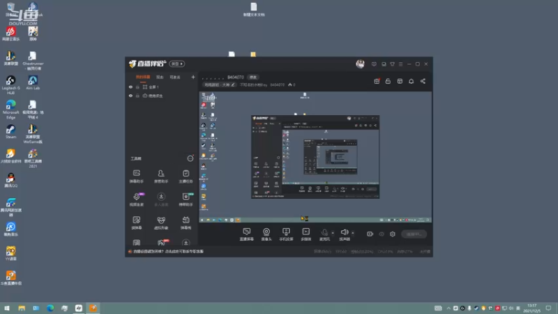The width and height of the screenshot is (558, 314).
Task: Toggle visibility of the second source layer
Action: point(130,96)
